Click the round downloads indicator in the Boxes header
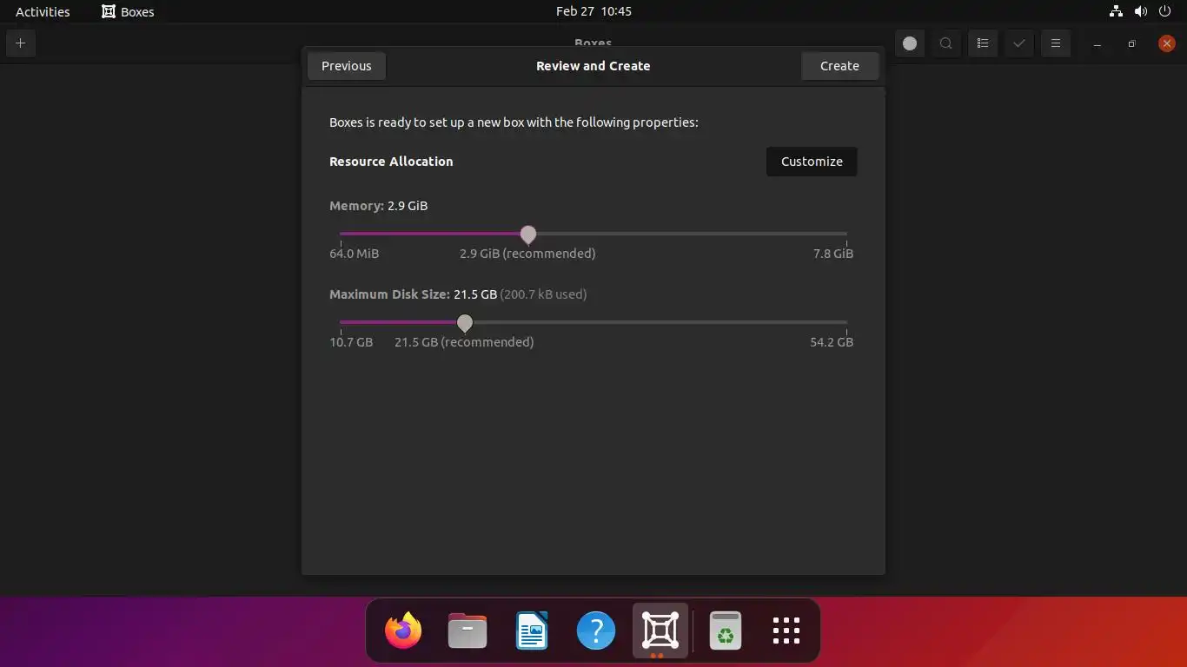This screenshot has height=667, width=1187. pyautogui.click(x=910, y=43)
